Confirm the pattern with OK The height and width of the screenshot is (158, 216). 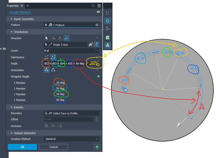tap(22, 147)
